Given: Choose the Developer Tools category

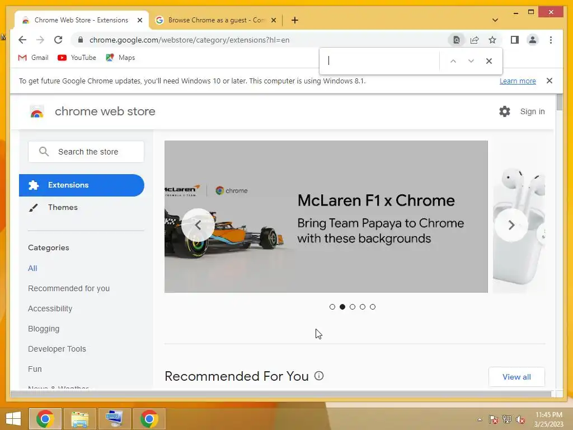Looking at the screenshot, I should point(57,349).
